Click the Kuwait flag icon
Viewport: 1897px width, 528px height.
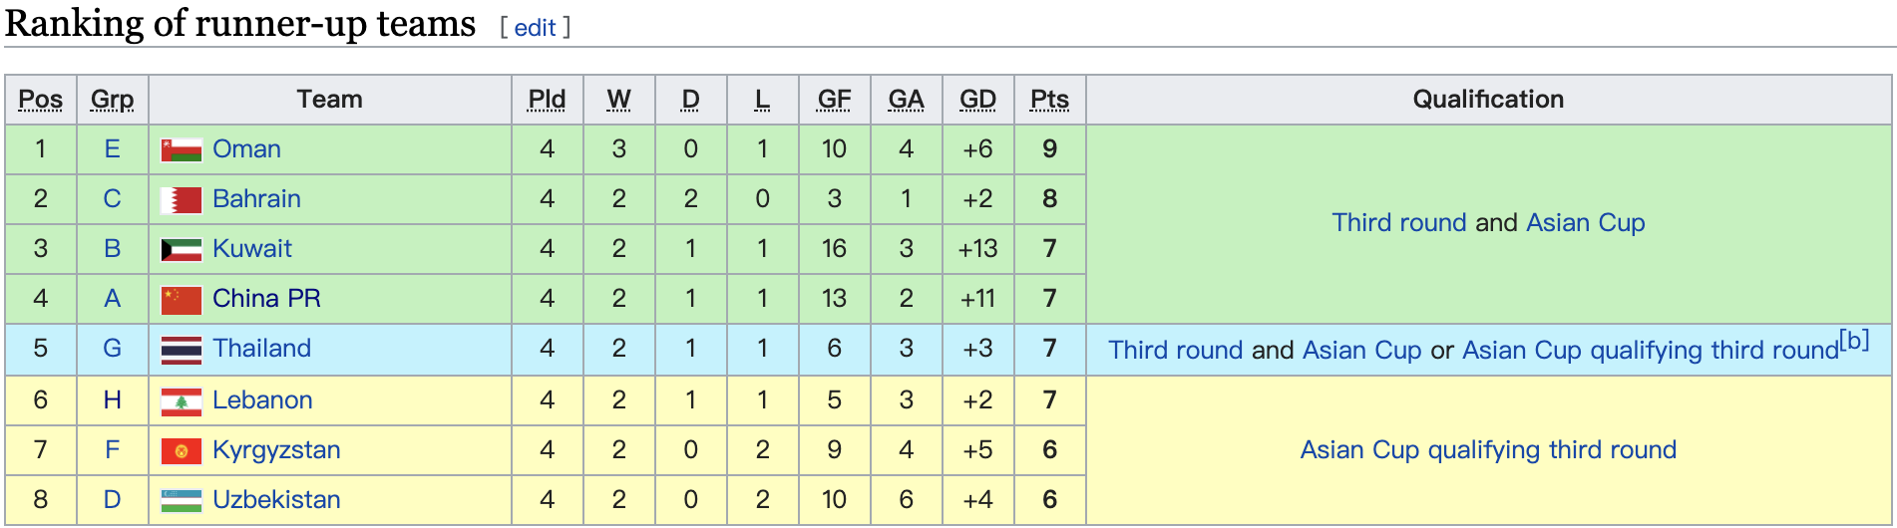182,250
